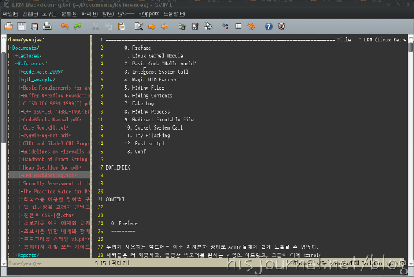Click text '8. Hiding Process'
Viewport: 414px width, 277px height.
pos(147,112)
